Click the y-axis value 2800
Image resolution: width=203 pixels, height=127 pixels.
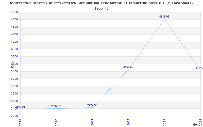pos(14,93)
